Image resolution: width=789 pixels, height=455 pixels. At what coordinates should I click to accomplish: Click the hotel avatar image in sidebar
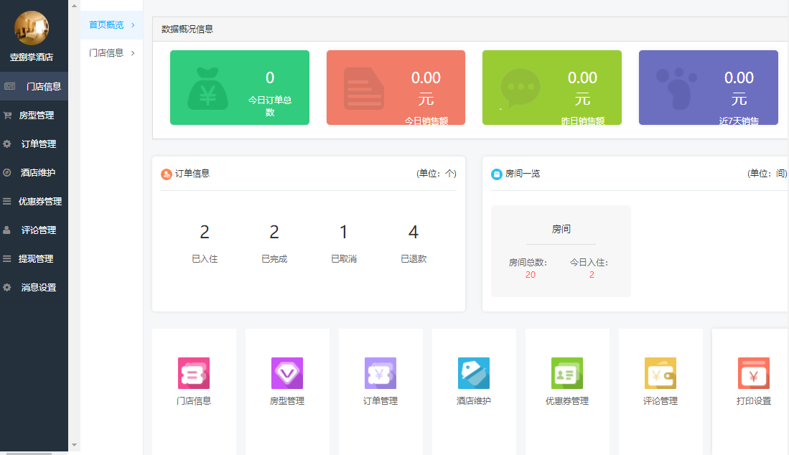31,28
